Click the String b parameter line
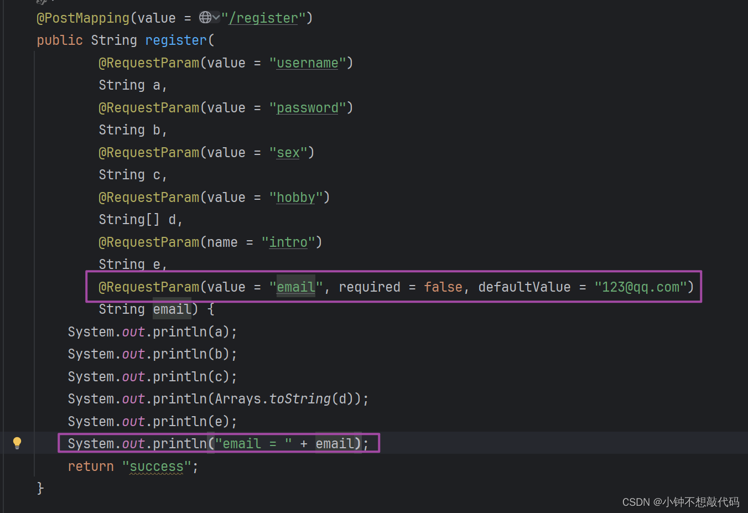This screenshot has height=513, width=748. 133,130
